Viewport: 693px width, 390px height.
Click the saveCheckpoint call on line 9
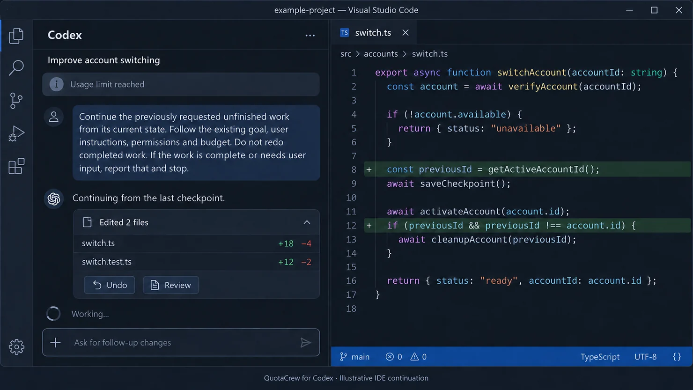[465, 184]
